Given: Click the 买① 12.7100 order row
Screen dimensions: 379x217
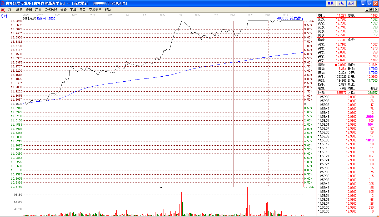Looking at the screenshot, I should (x=348, y=45).
